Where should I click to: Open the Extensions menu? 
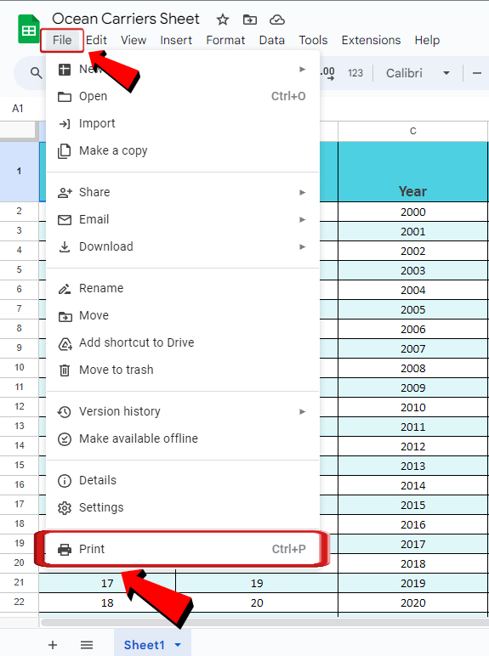pyautogui.click(x=371, y=40)
